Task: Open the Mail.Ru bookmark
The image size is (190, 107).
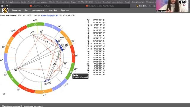Action: point(52,2)
